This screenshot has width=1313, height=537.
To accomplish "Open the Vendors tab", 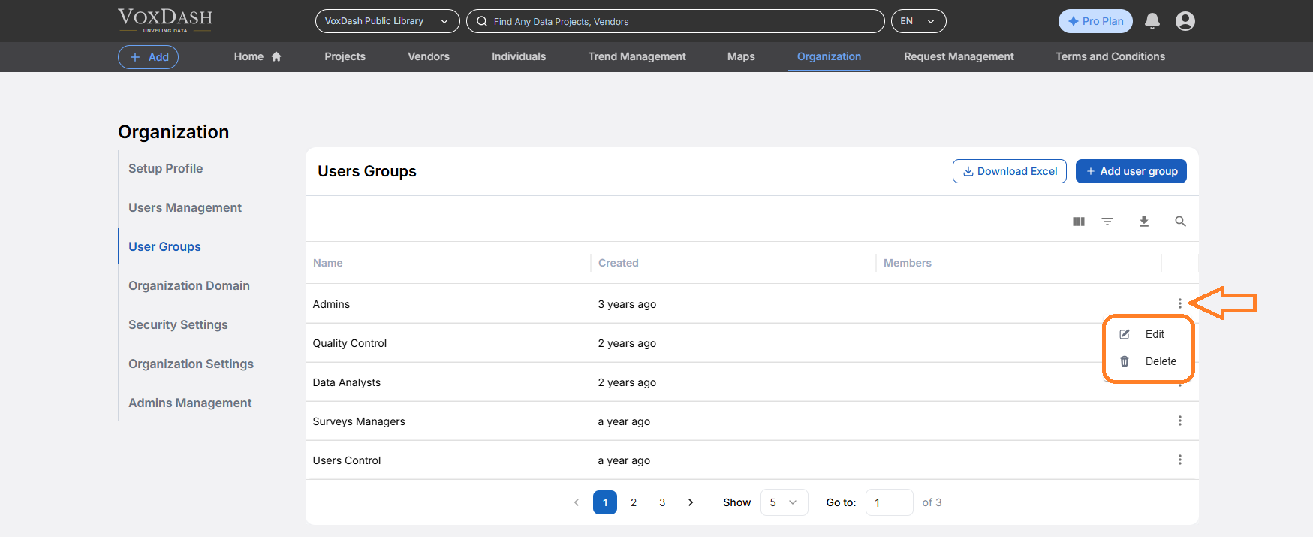I will [429, 56].
